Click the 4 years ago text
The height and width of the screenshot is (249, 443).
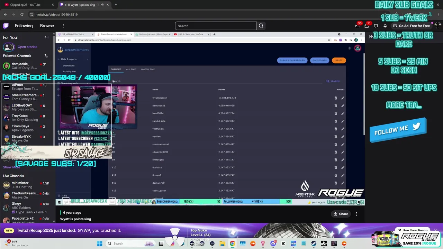point(72,213)
